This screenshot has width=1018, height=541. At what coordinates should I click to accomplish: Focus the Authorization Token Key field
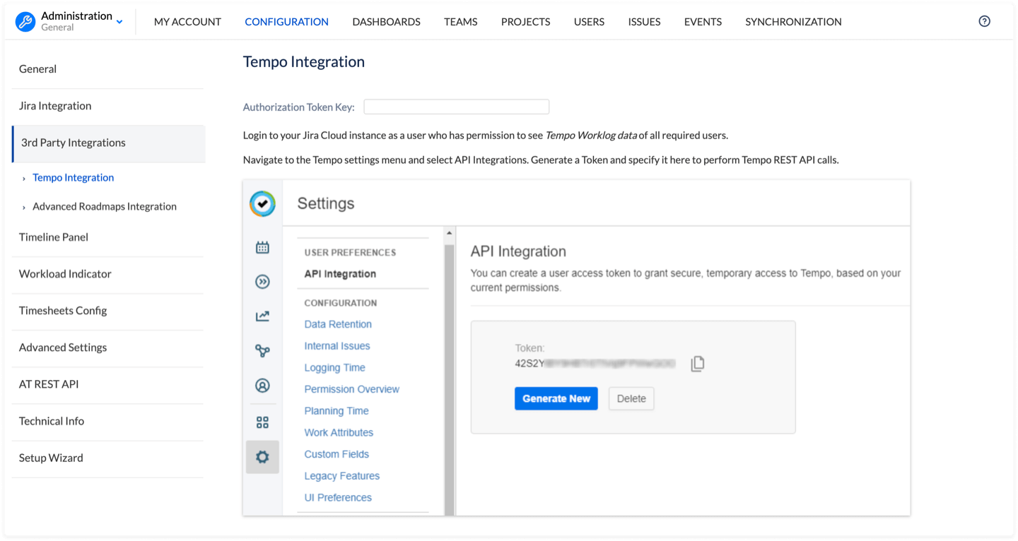pyautogui.click(x=456, y=107)
